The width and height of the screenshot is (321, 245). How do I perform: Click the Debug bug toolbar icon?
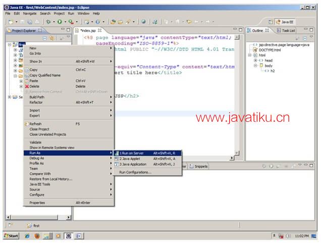tap(48, 22)
